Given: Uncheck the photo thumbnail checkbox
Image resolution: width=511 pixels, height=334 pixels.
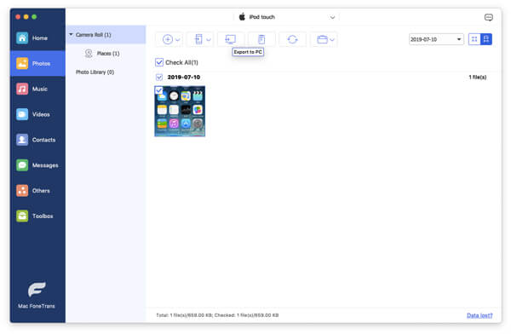Looking at the screenshot, I should click(x=158, y=90).
